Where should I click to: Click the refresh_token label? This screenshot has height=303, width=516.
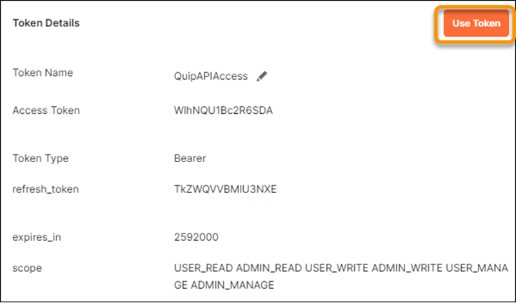pyautogui.click(x=45, y=189)
